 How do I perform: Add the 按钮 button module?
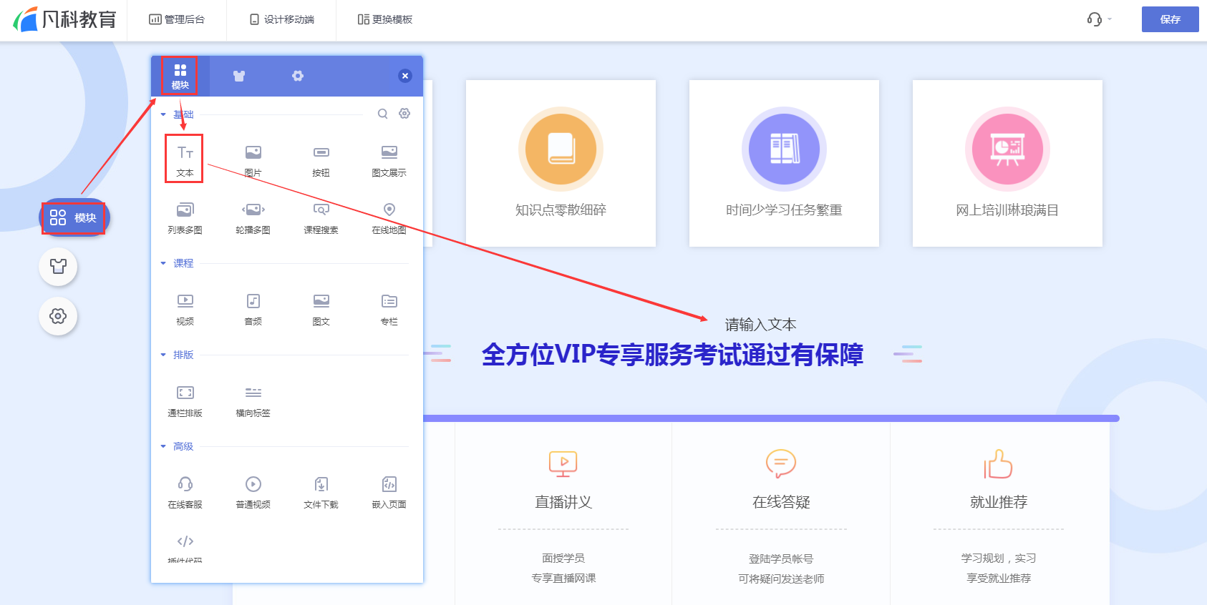coord(321,159)
